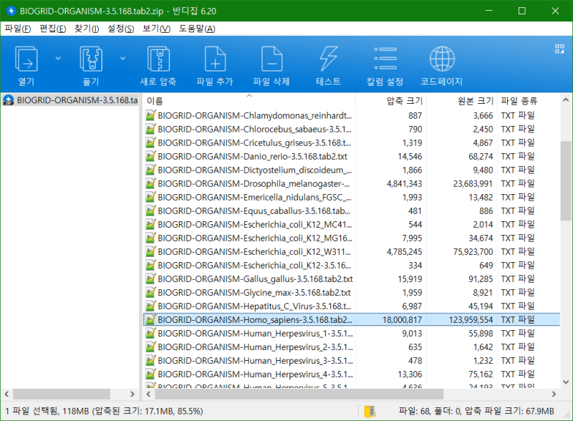The image size is (573, 421).
Task: Sort by the 파일 종류 column header
Action: click(x=529, y=101)
